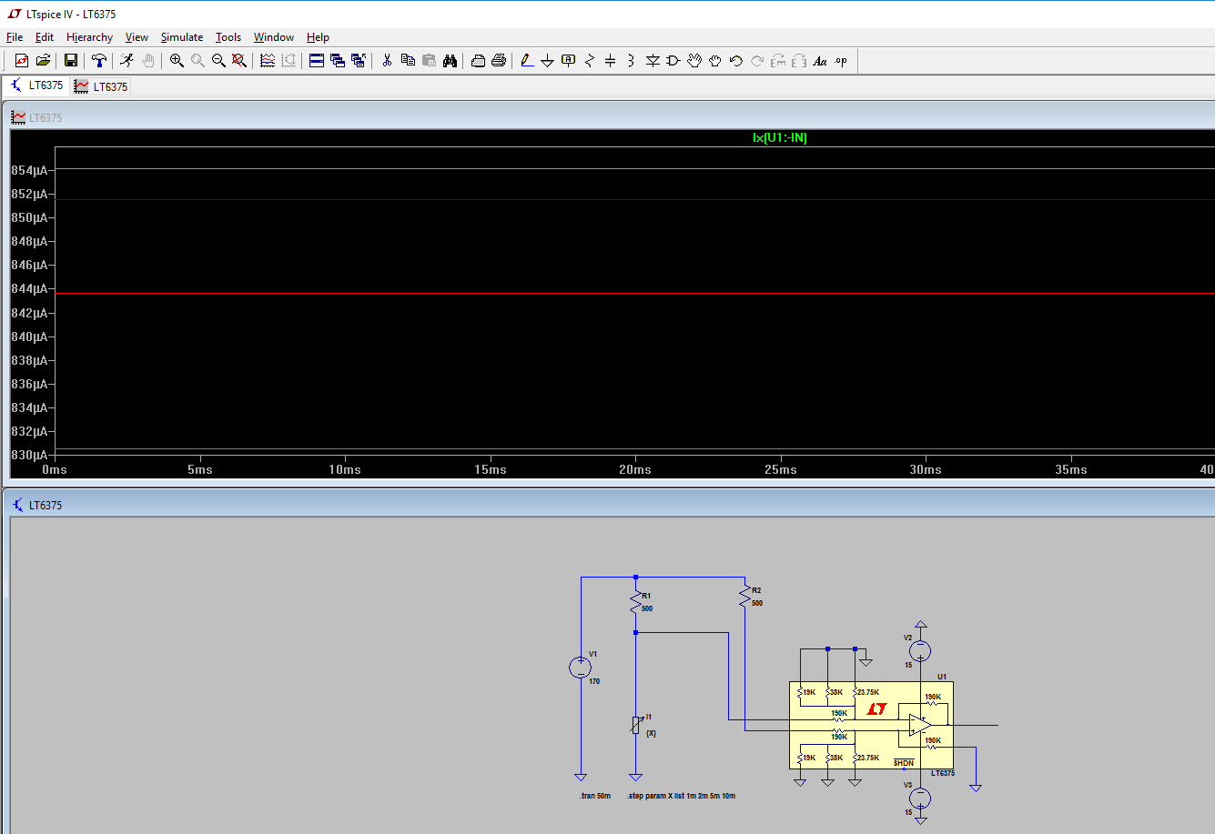
Task: Click the SHDN pin label on U1
Action: [x=903, y=763]
